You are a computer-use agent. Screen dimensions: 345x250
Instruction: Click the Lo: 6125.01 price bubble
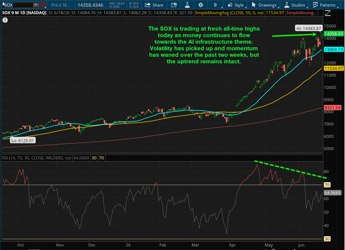pos(23,141)
